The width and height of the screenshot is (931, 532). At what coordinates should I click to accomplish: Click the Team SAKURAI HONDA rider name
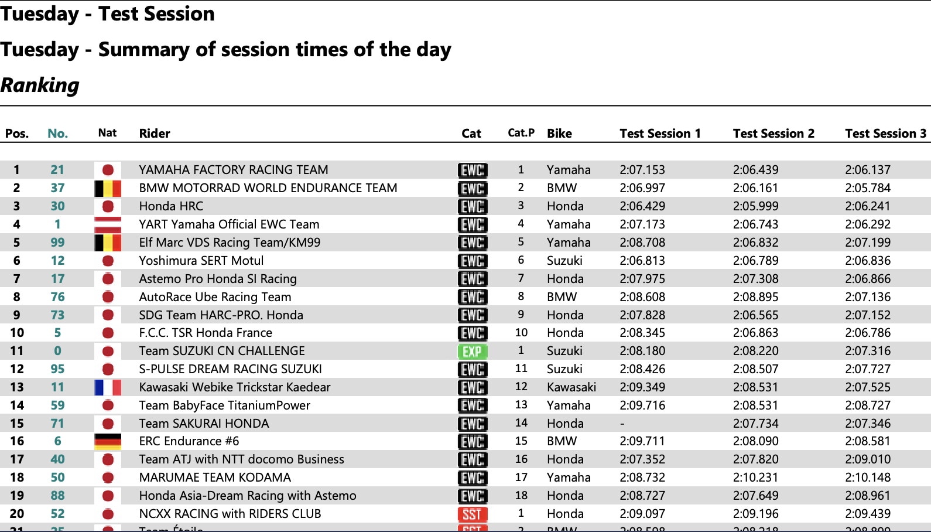204,424
